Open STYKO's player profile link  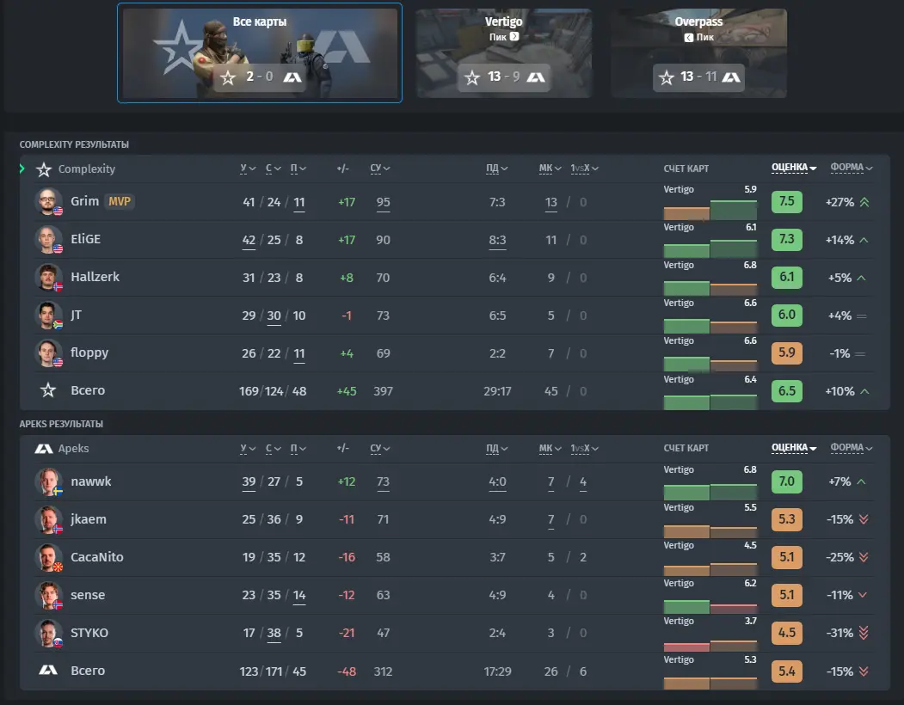pos(89,633)
